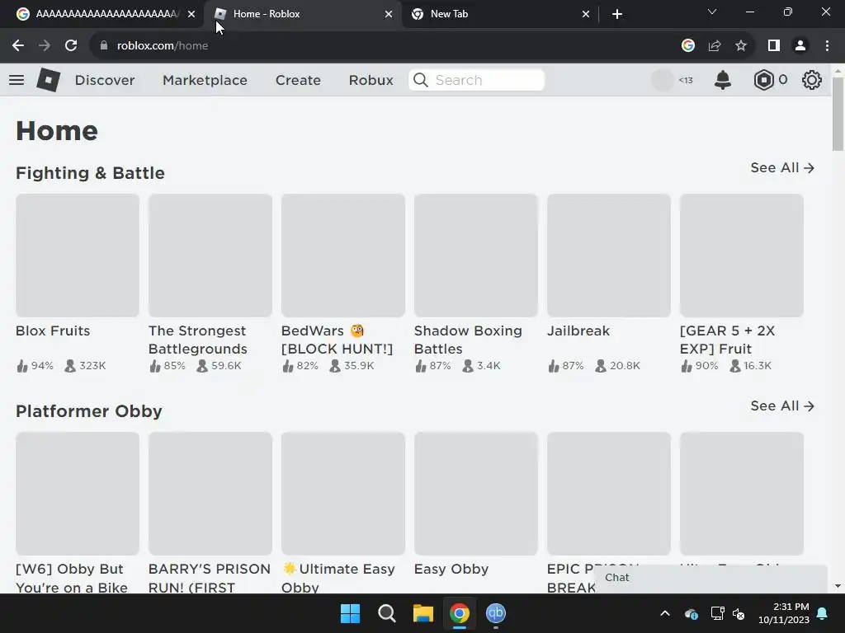
Task: View the site lock icon information
Action: click(x=104, y=46)
